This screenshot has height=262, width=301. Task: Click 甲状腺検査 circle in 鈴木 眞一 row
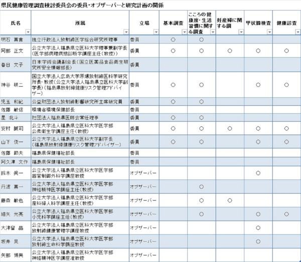(x=258, y=173)
